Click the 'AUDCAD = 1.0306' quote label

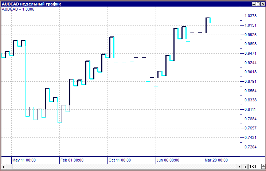pyautogui.click(x=18, y=9)
